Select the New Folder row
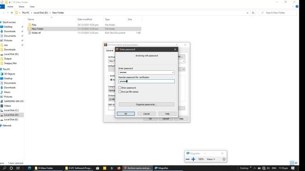 click(x=84, y=29)
